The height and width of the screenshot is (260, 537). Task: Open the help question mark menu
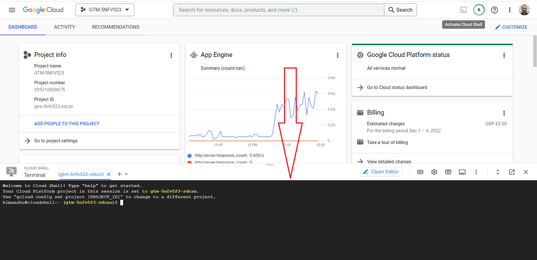pos(494,10)
